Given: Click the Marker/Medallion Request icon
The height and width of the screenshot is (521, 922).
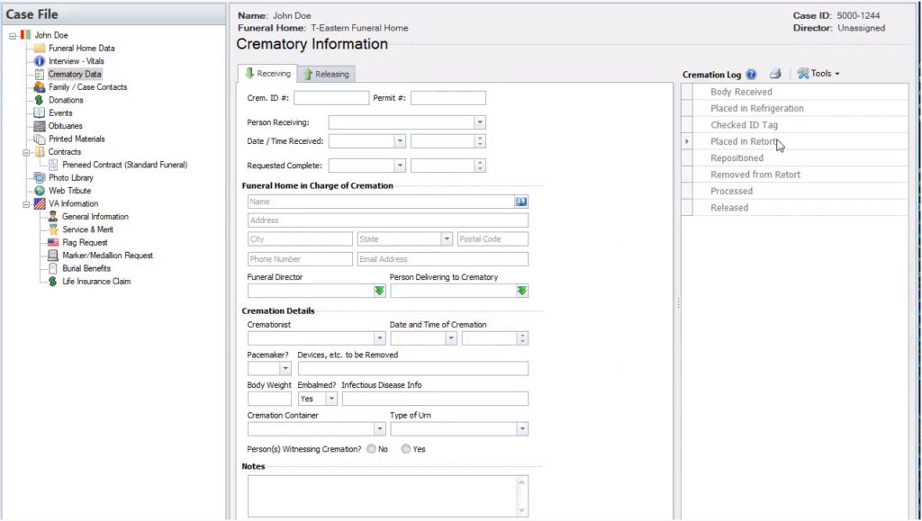Looking at the screenshot, I should [53, 255].
